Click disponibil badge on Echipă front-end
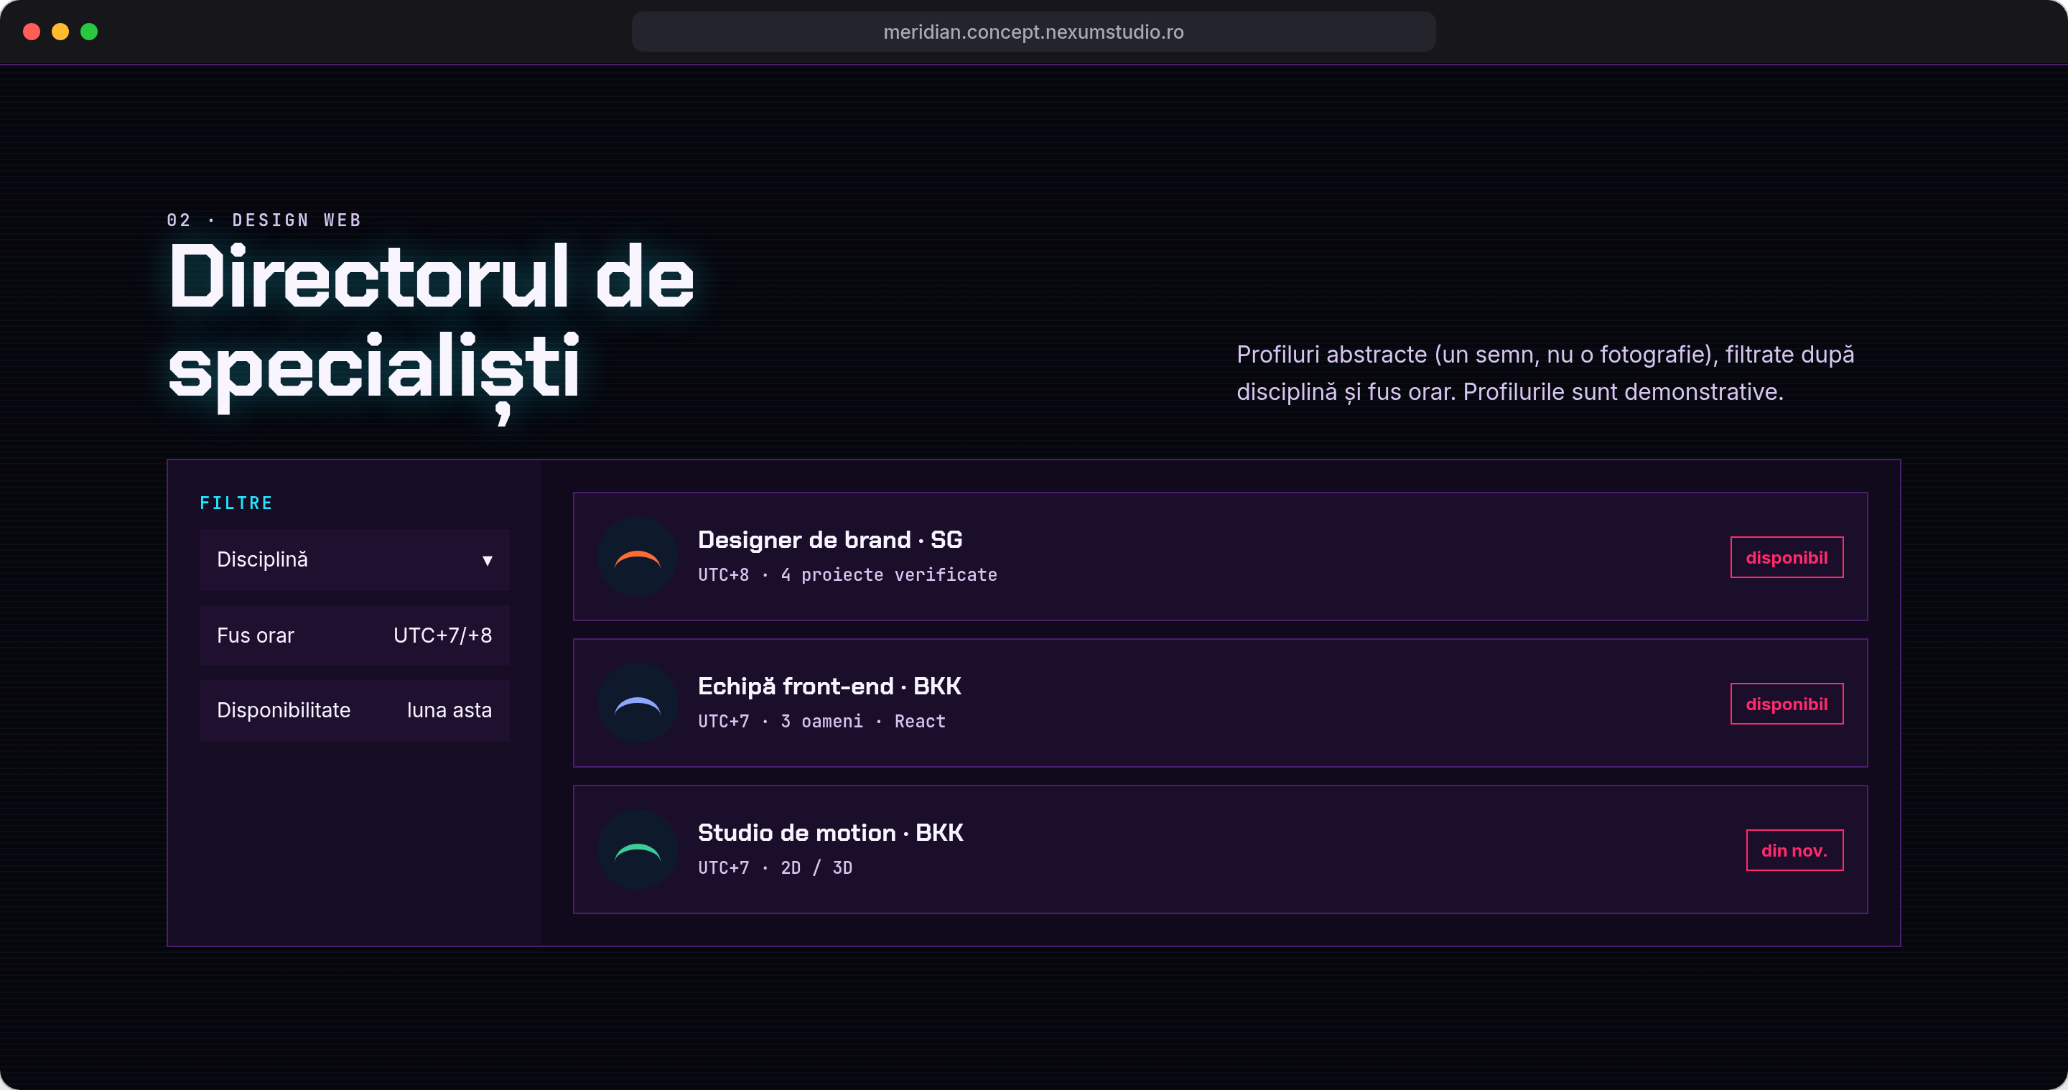This screenshot has height=1090, width=2068. click(1787, 704)
